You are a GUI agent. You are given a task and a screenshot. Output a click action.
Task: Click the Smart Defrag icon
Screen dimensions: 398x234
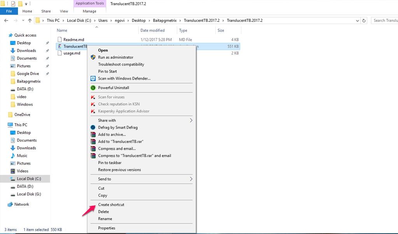coord(93,127)
